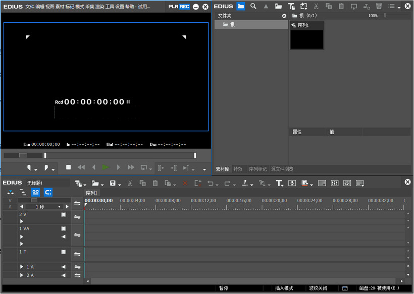Expand the 2 V video track

[x=22, y=221]
